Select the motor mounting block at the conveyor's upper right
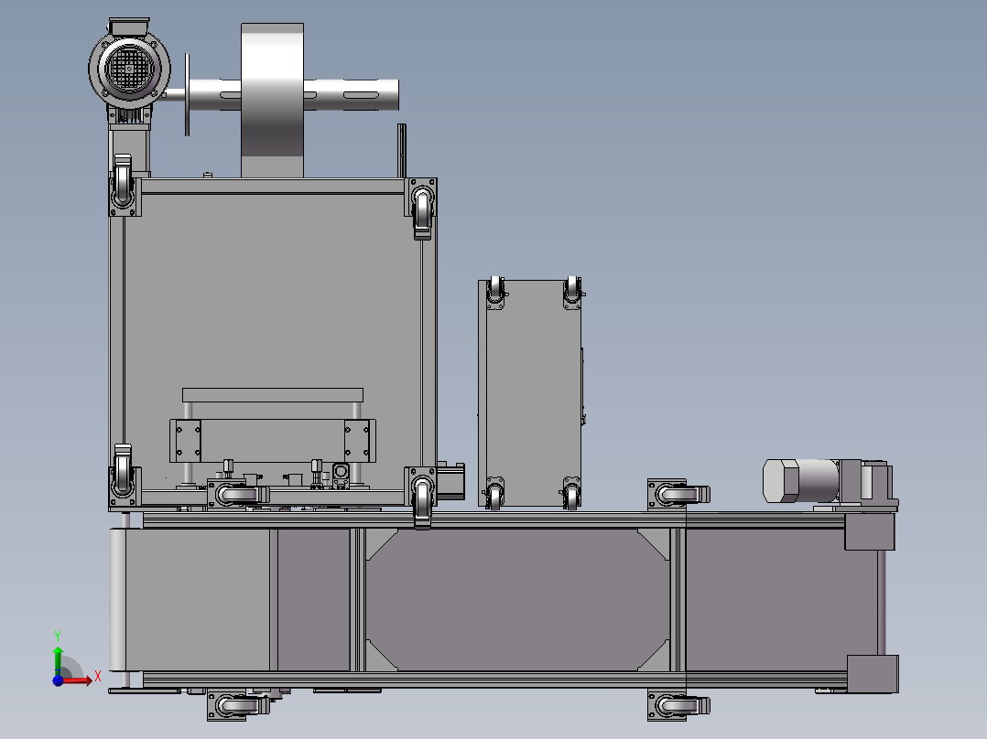Image resolution: width=987 pixels, height=739 pixels. 869,531
